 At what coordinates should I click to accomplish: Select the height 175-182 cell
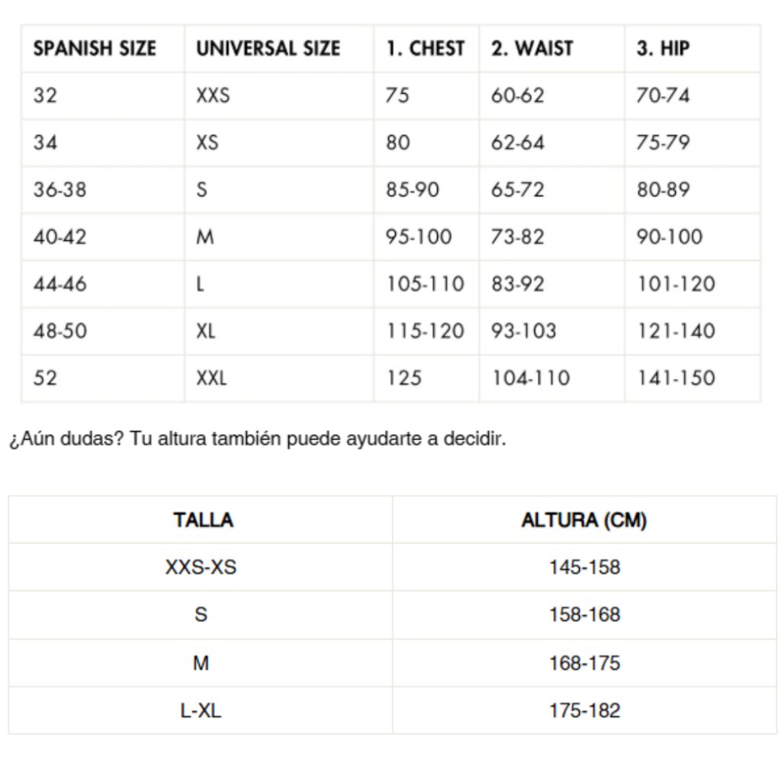pyautogui.click(x=584, y=711)
